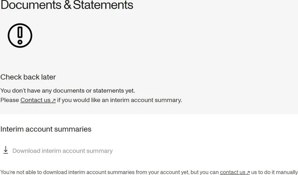Follow the contact us link in the bottom paragraph

pyautogui.click(x=233, y=172)
